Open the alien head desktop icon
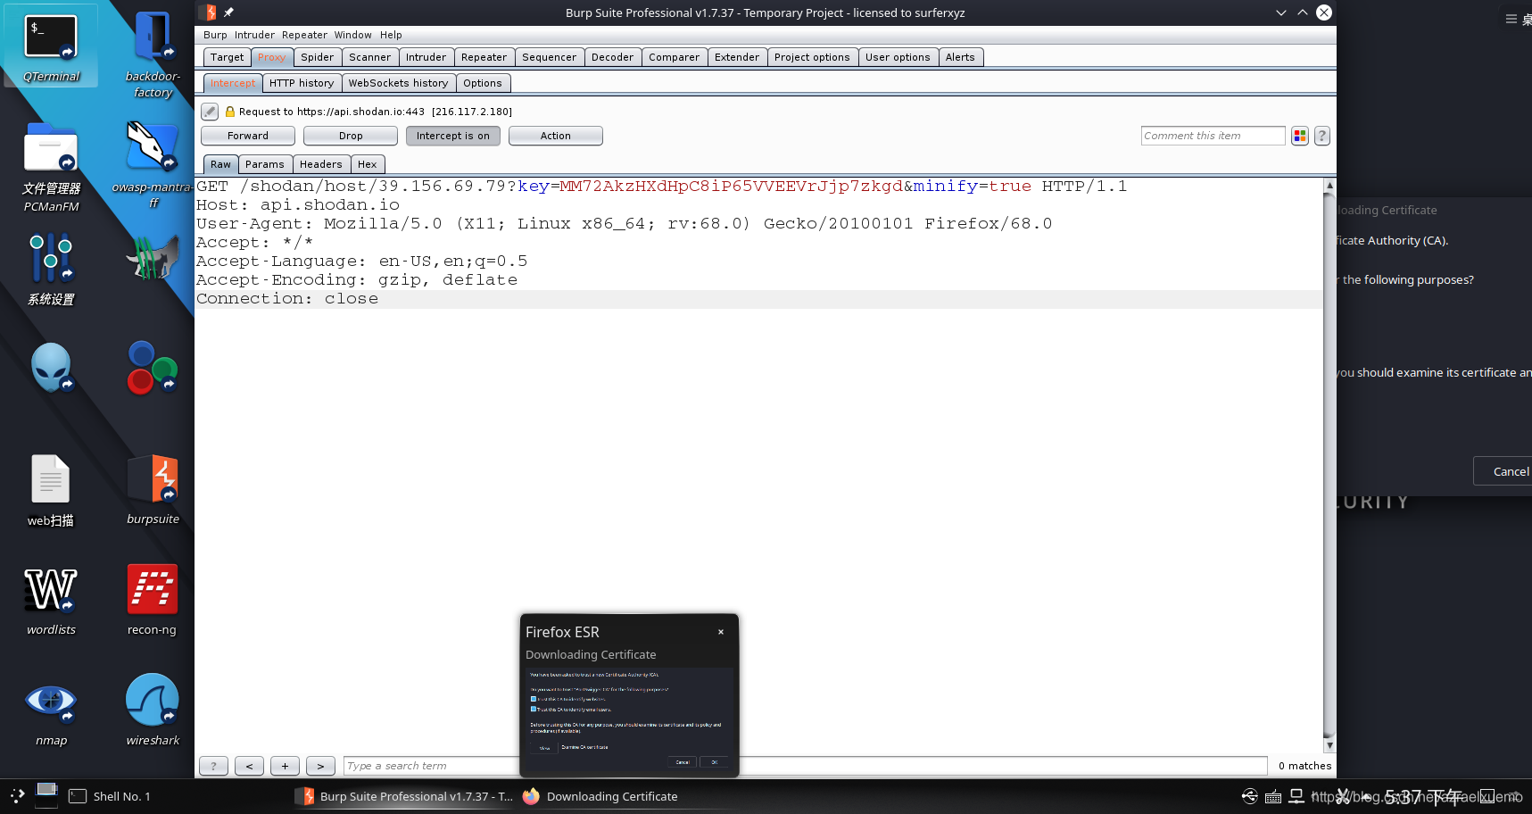 (51, 367)
